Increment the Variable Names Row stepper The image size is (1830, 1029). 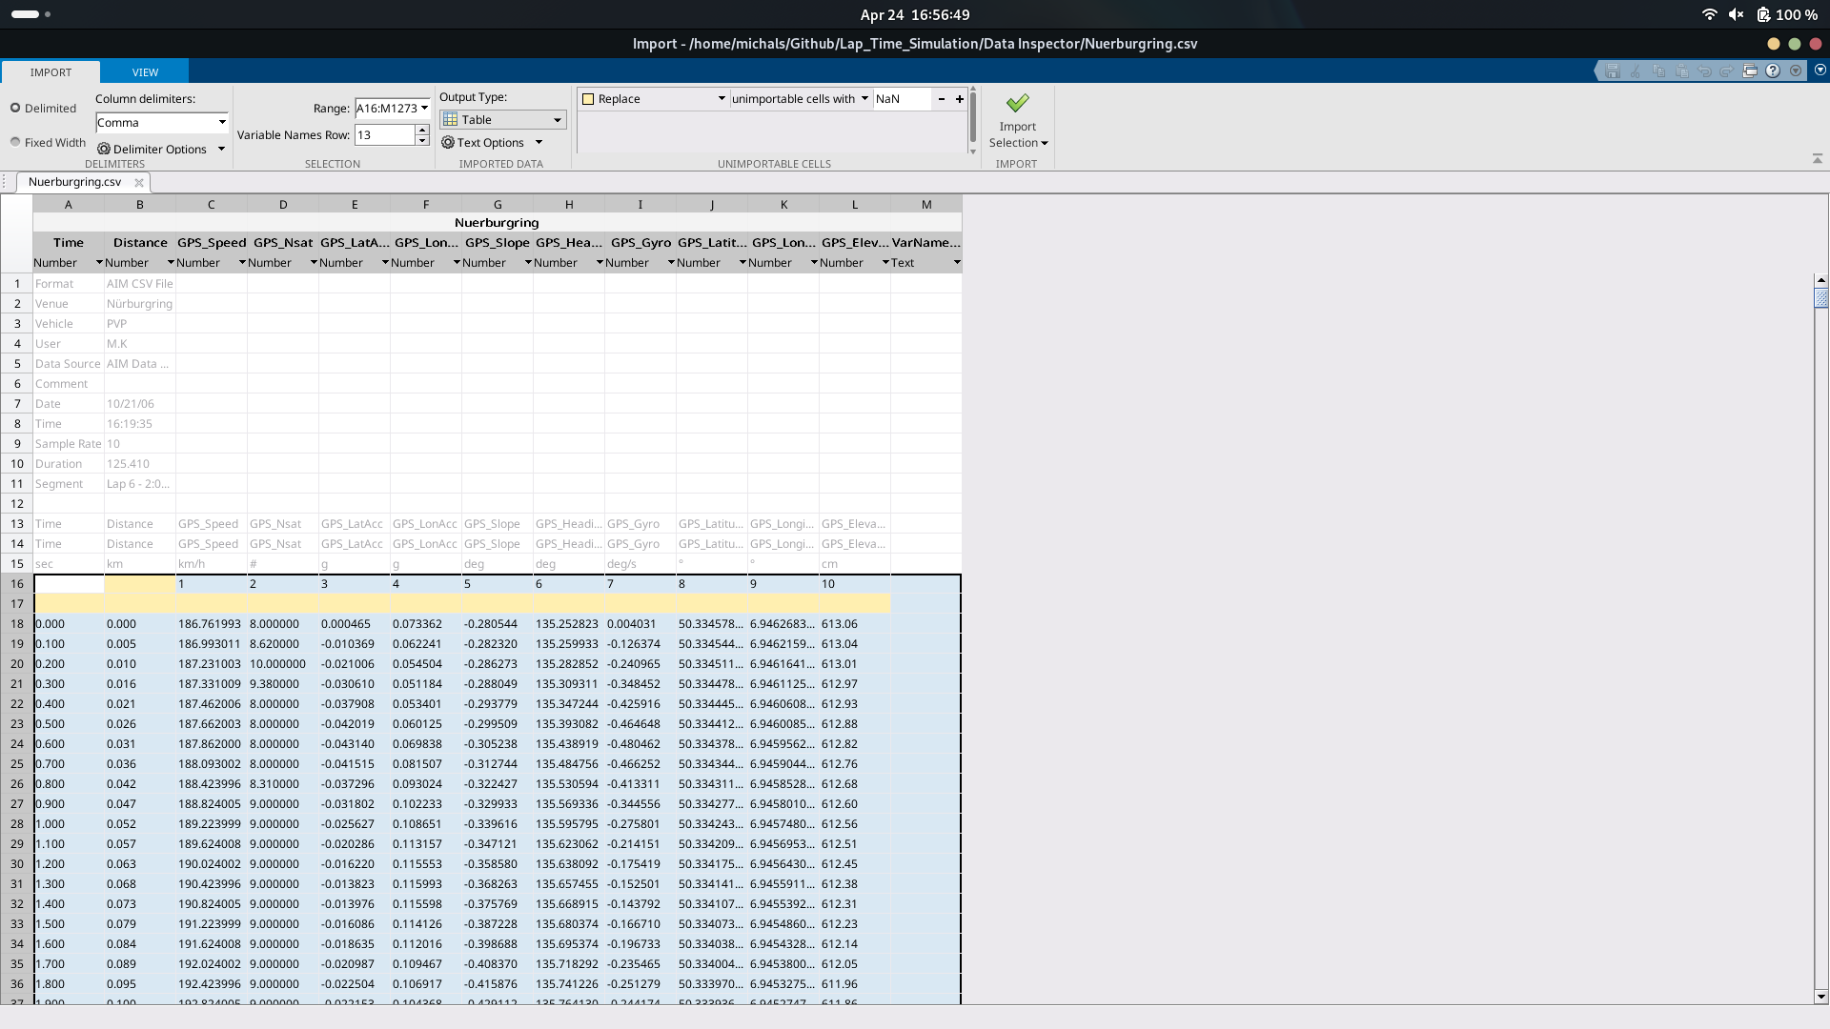(x=422, y=131)
